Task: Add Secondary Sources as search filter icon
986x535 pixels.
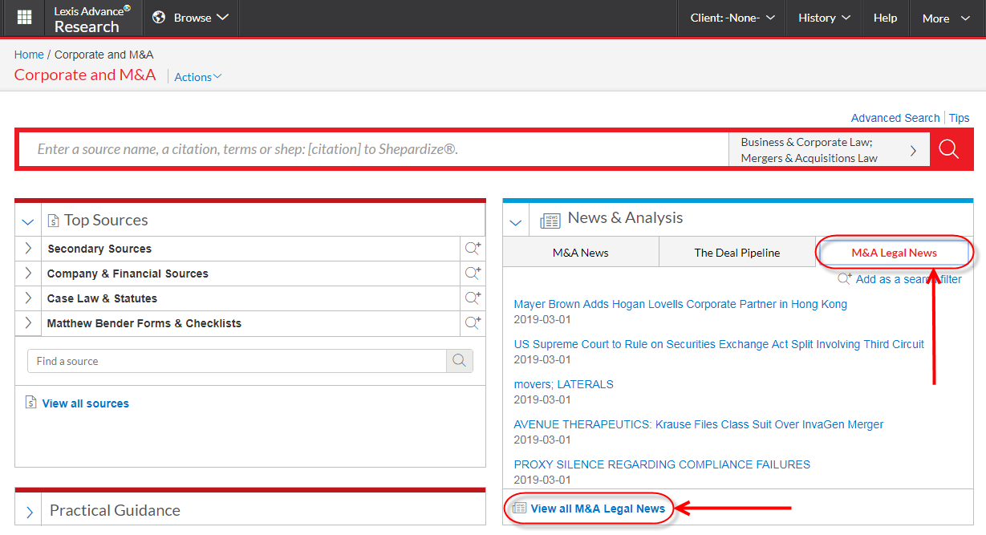Action: (473, 249)
